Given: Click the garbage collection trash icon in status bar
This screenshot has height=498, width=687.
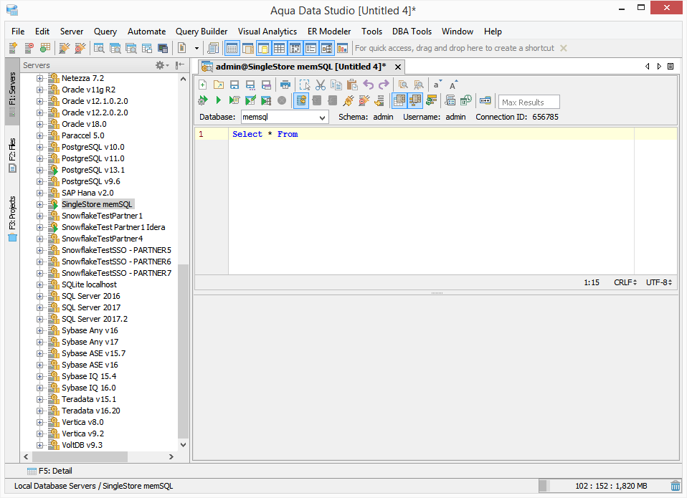Looking at the screenshot, I should point(676,486).
